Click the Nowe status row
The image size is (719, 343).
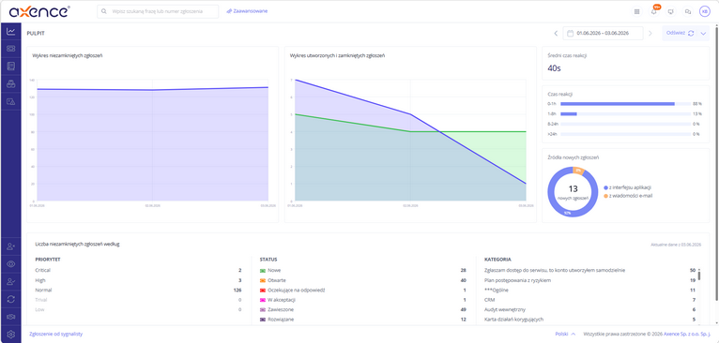(362, 271)
